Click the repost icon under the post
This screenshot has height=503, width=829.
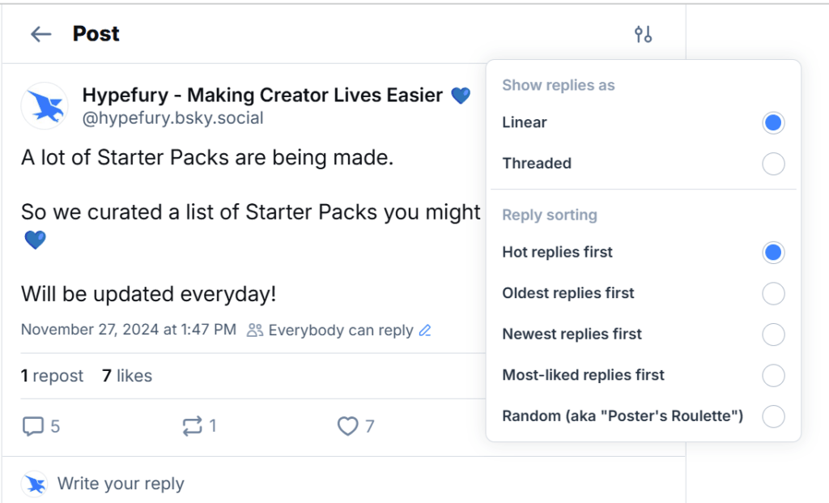194,426
